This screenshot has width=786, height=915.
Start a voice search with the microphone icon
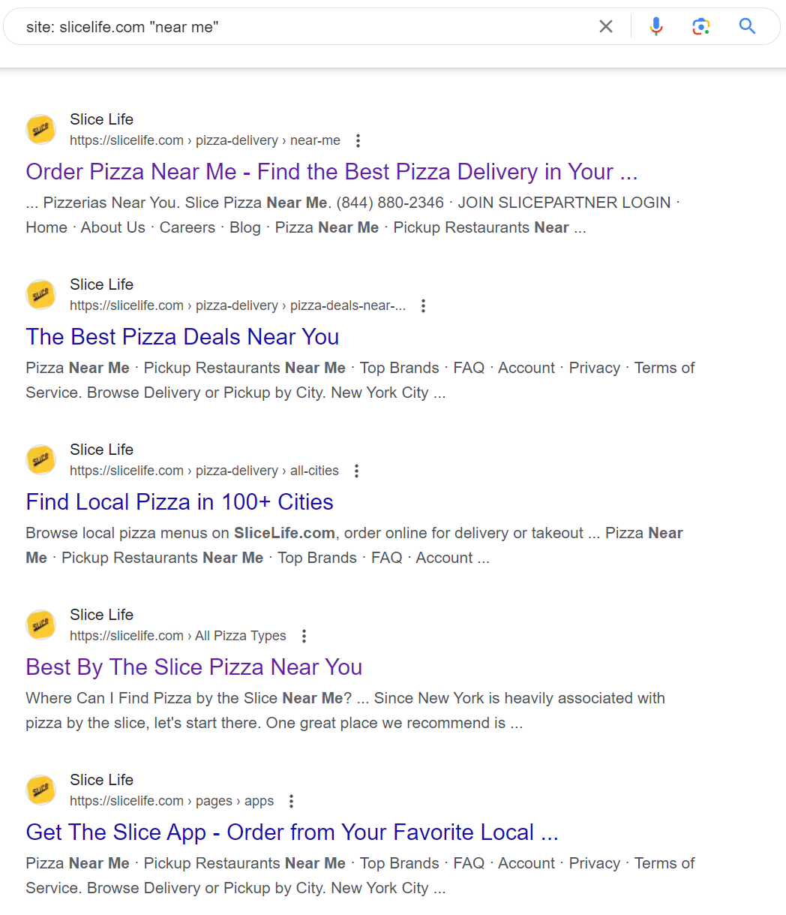tap(656, 26)
